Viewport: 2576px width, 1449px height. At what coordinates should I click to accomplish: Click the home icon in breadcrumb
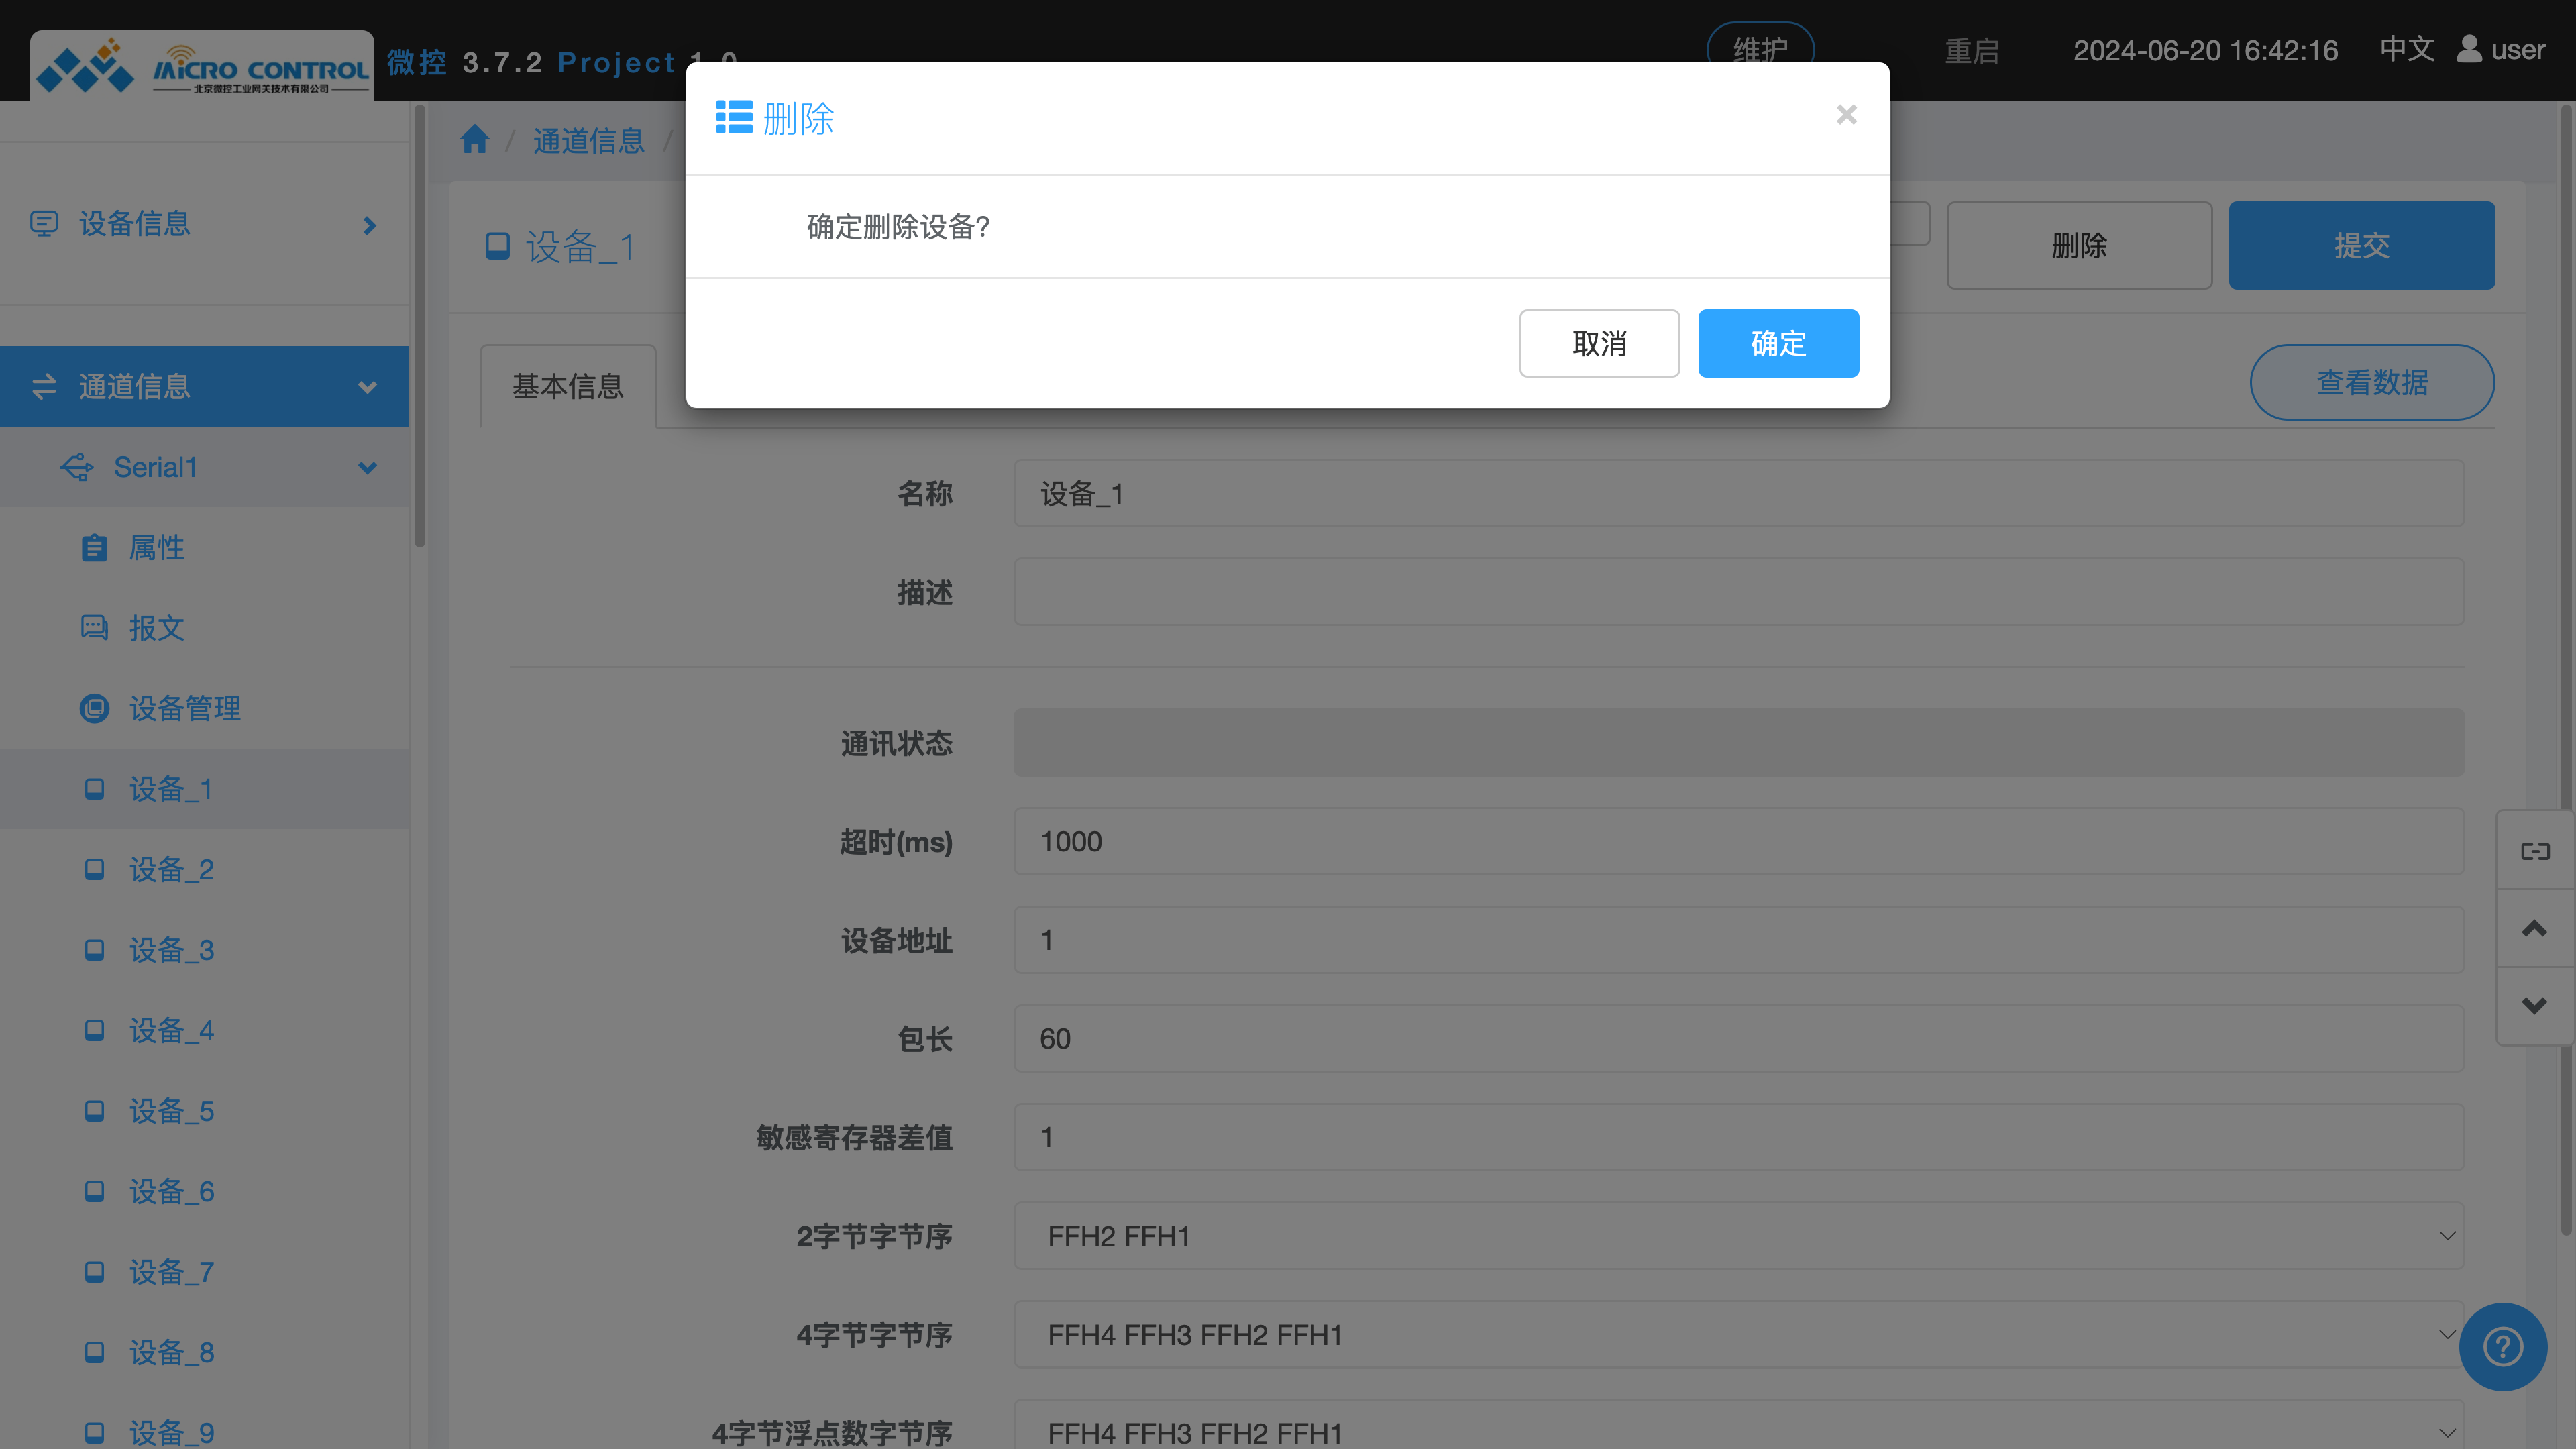pos(474,140)
